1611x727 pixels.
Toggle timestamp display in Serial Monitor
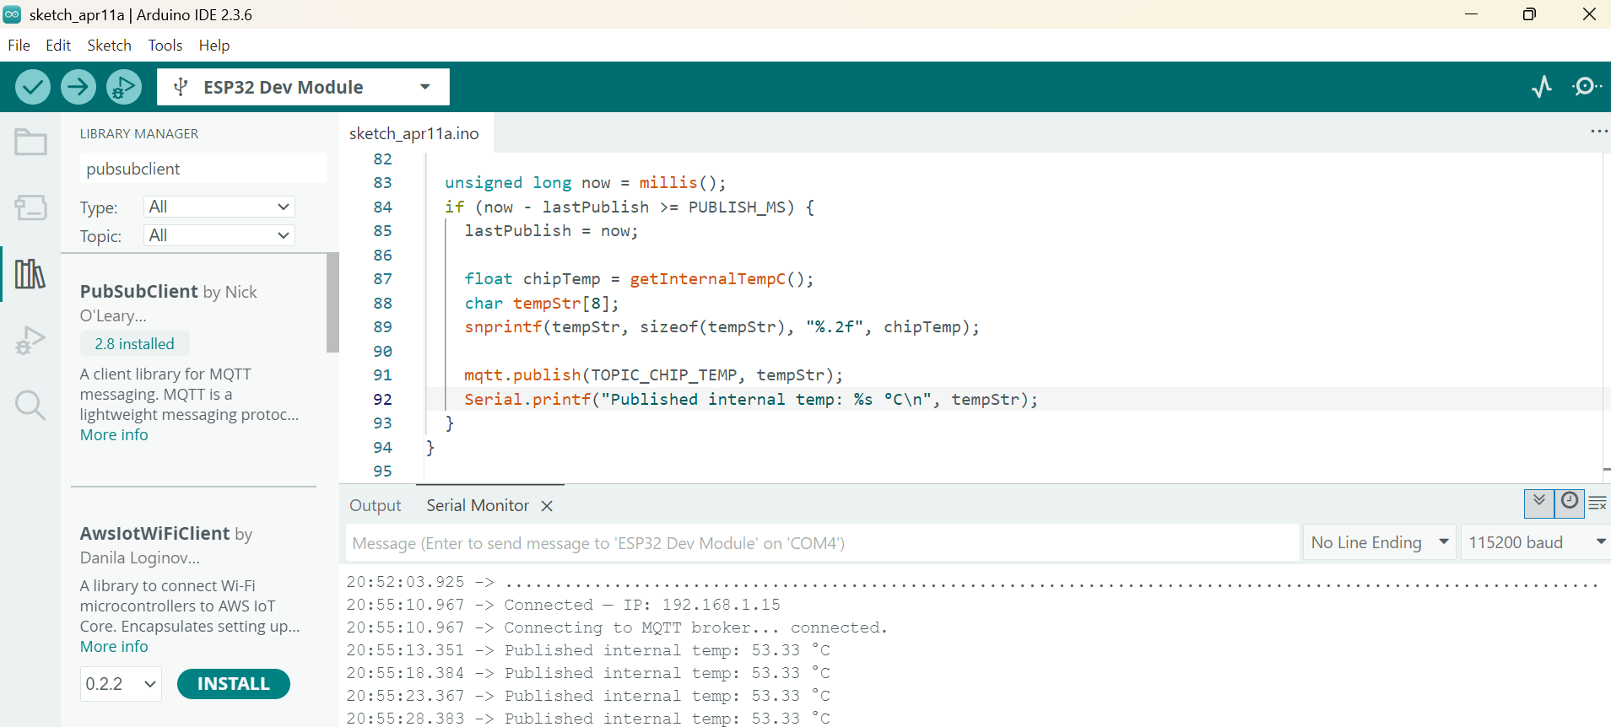1570,504
